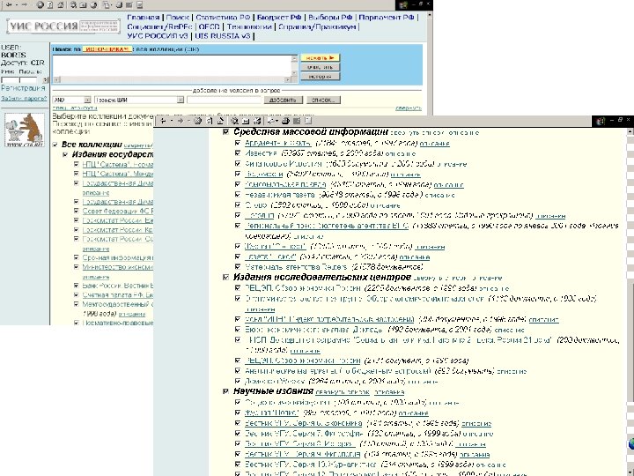Click the value field left of добавить

coord(225,100)
